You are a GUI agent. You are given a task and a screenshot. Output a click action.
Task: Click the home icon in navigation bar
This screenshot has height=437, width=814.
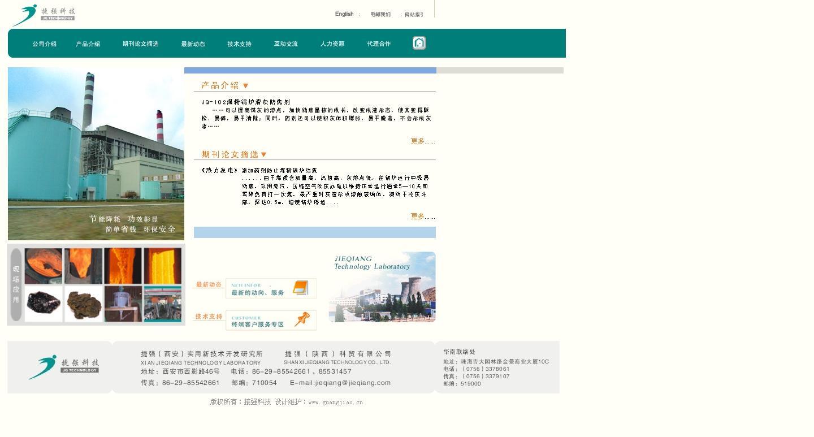(x=419, y=43)
